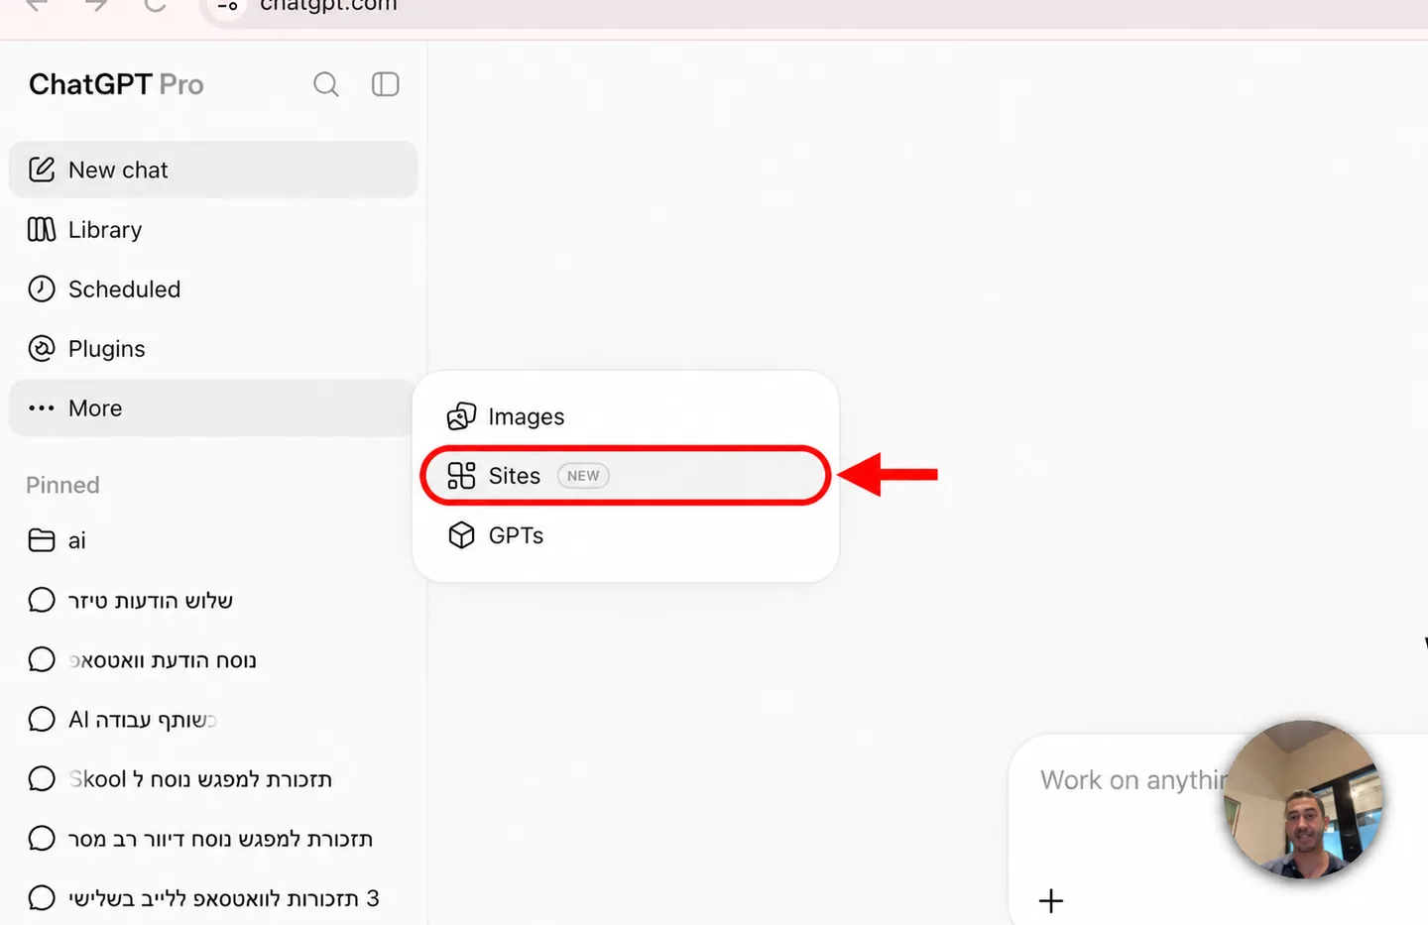The image size is (1428, 925).
Task: Open pinned chat 'נוסח הודעת וואטסאפ'
Action: (x=213, y=659)
